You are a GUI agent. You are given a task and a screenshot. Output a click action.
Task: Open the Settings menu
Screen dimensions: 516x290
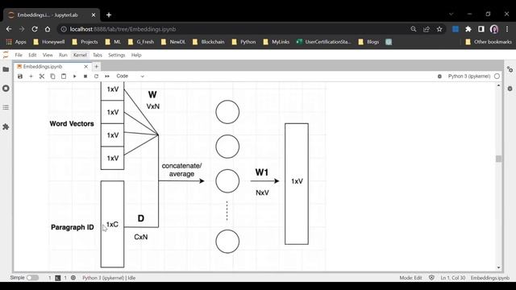tap(117, 55)
